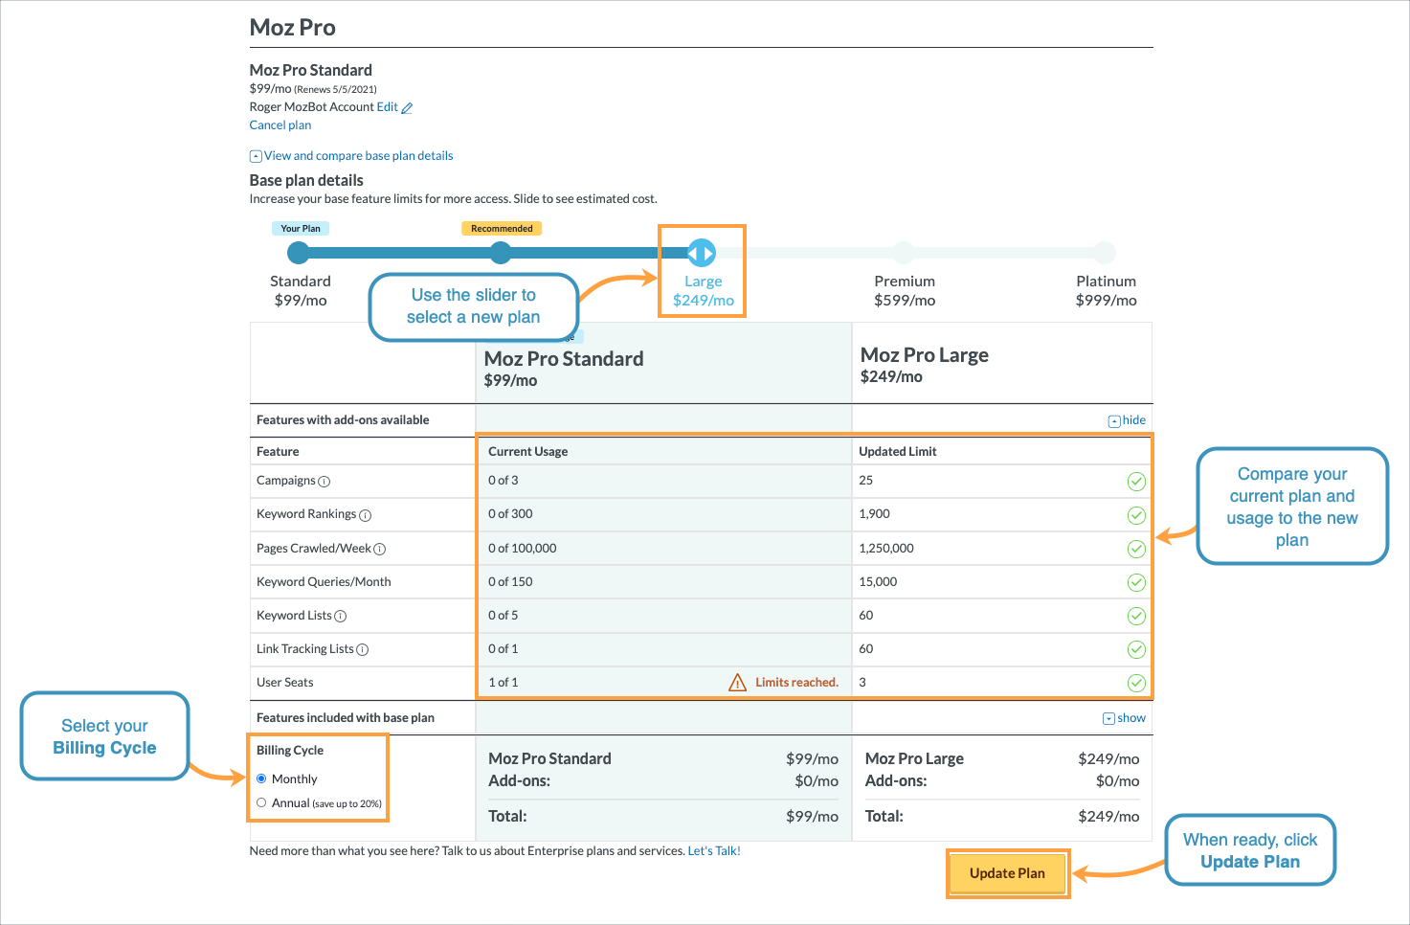Select the Premium $599/mo slider point
Screen dimensions: 1410x925
point(904,253)
